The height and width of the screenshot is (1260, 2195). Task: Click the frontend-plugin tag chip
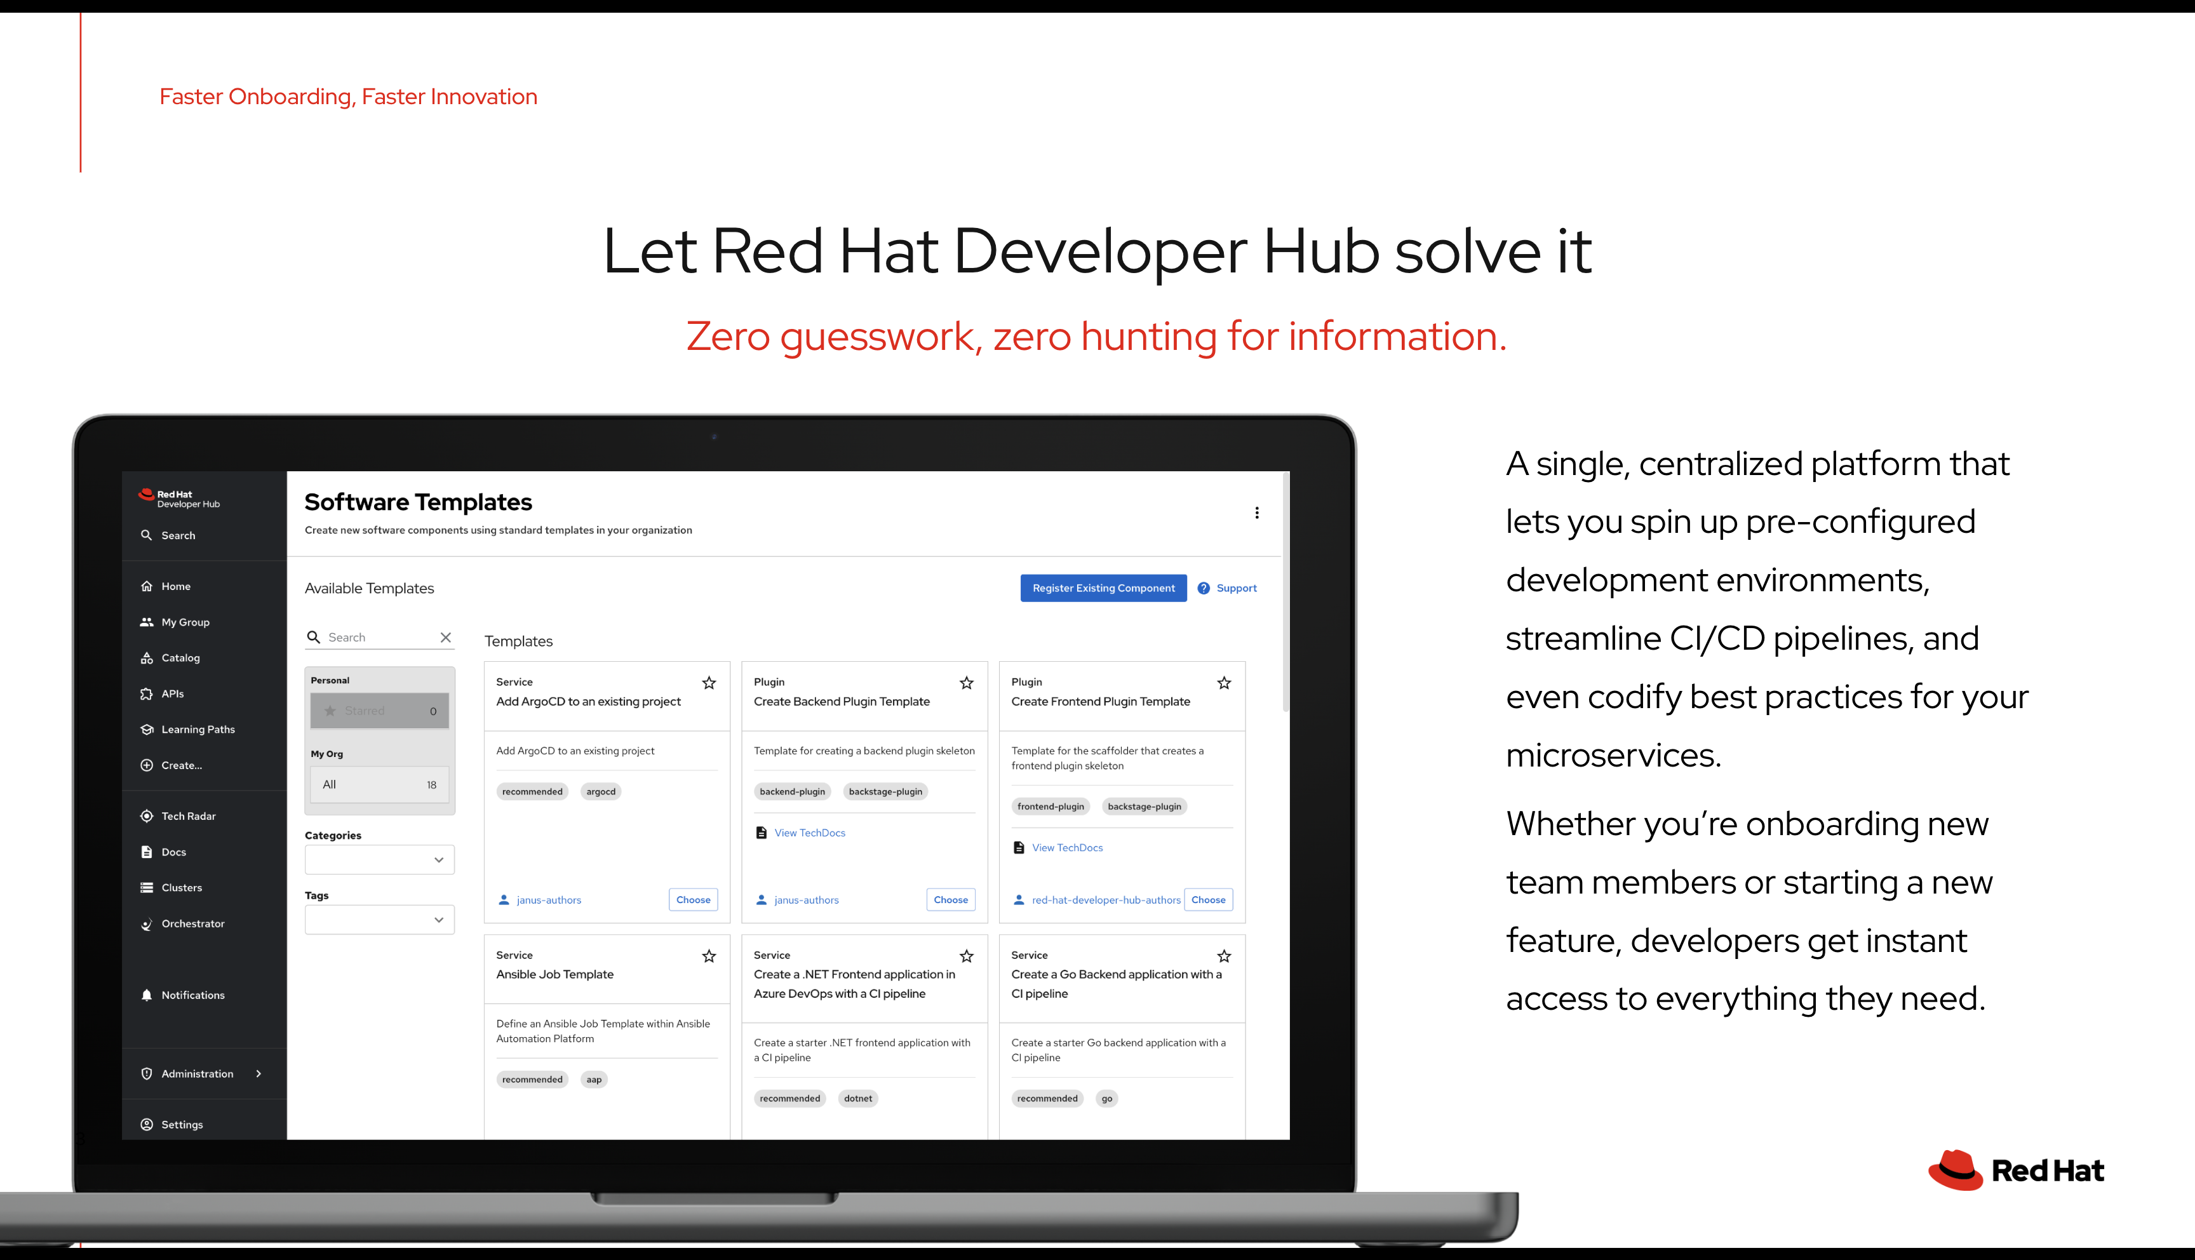1051,807
